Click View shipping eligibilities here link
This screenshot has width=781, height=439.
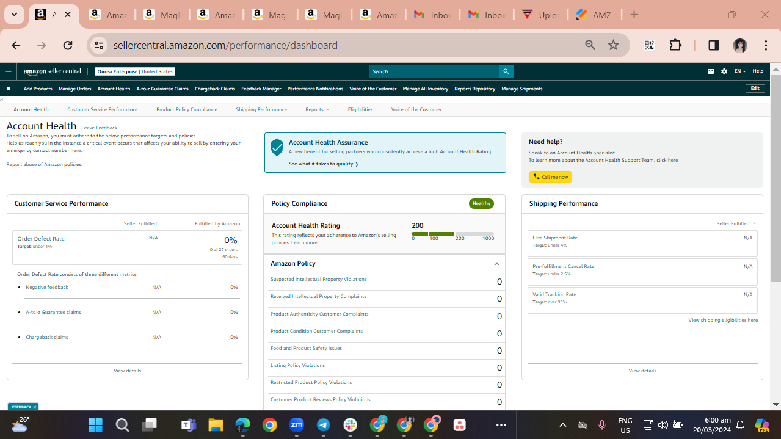tap(723, 320)
